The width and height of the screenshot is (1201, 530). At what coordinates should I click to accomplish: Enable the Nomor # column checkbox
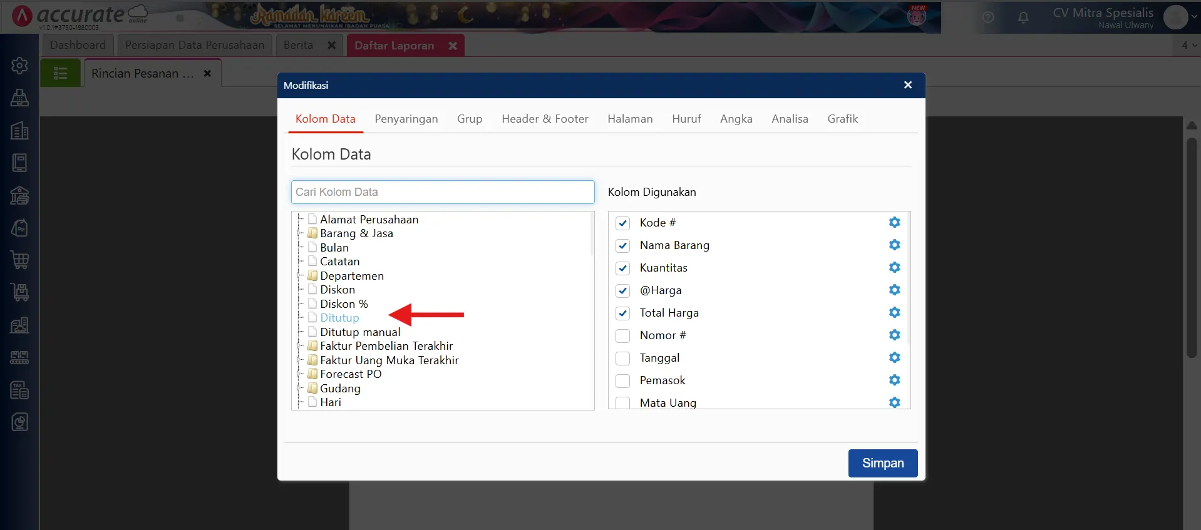pyautogui.click(x=622, y=336)
